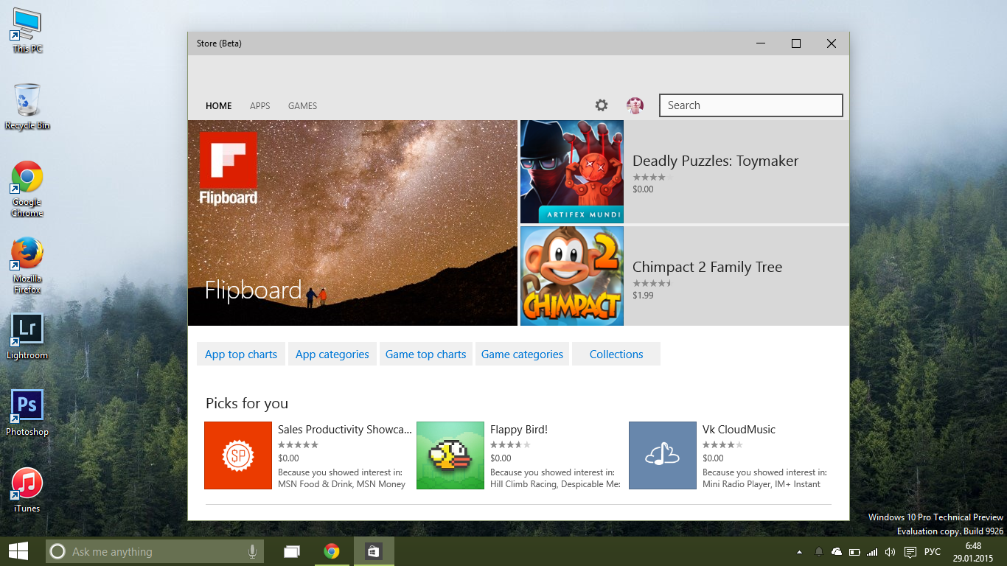Open the Vk CloudMusic title
Screen dimensions: 1007x566
point(739,430)
